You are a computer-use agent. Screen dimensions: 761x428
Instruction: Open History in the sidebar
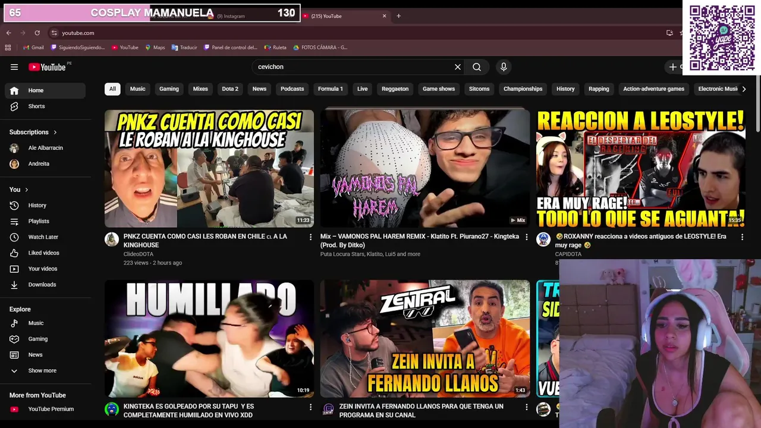click(x=45, y=206)
